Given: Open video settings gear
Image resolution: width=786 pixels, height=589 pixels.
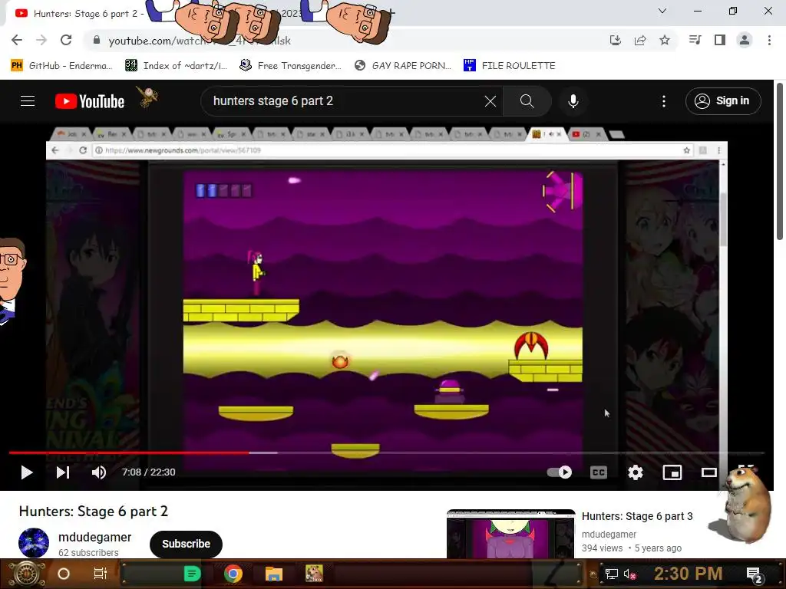Looking at the screenshot, I should click(635, 472).
